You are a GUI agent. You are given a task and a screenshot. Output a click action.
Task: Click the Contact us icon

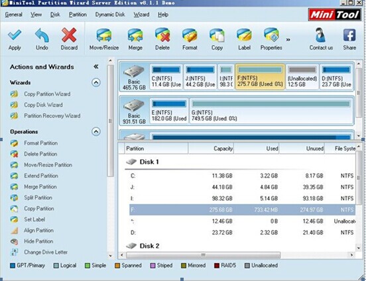(321, 35)
